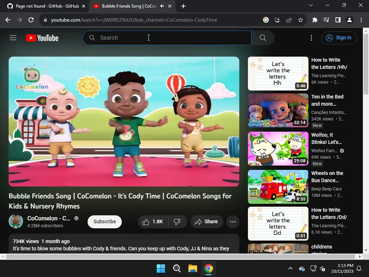Screen dimensions: 369x277
Task: Toggle the Chrome side panel icon
Action: [x=338, y=20]
